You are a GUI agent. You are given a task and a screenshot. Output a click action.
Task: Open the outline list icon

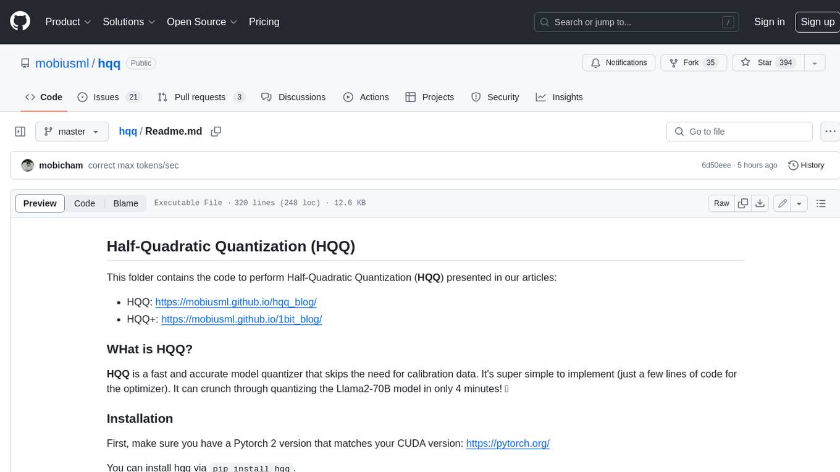pyautogui.click(x=821, y=203)
